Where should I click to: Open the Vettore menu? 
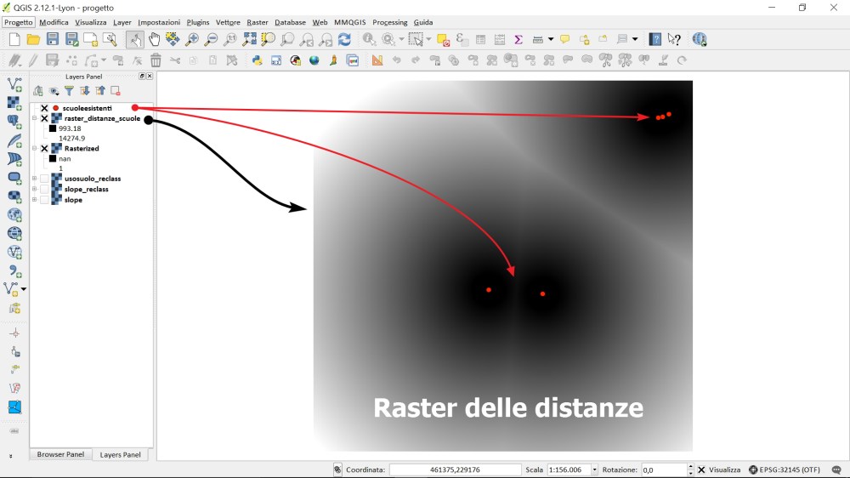click(x=228, y=22)
